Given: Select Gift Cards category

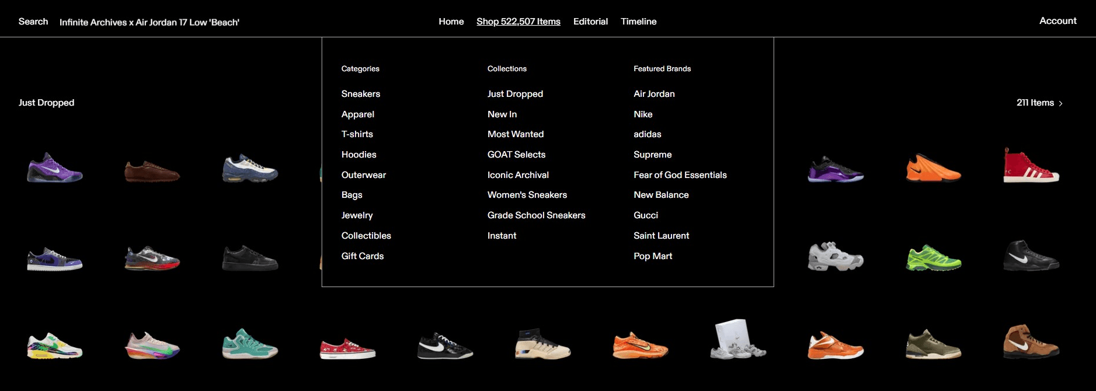Looking at the screenshot, I should (362, 256).
